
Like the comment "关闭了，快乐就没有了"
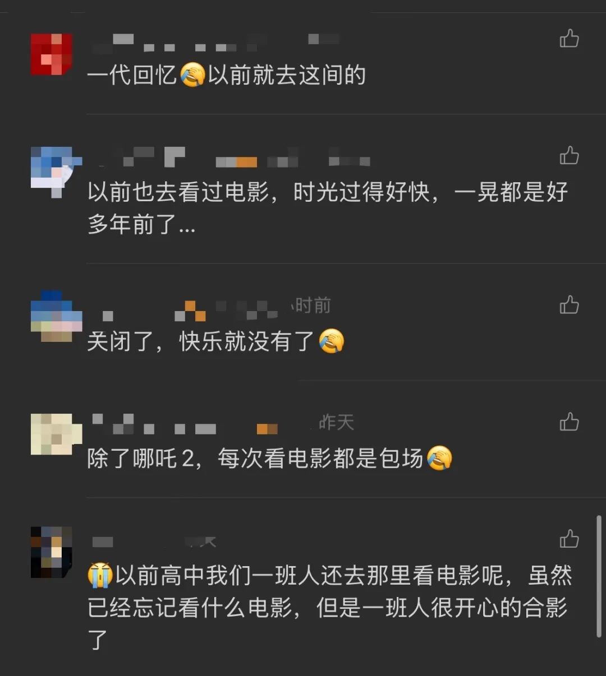(x=569, y=305)
